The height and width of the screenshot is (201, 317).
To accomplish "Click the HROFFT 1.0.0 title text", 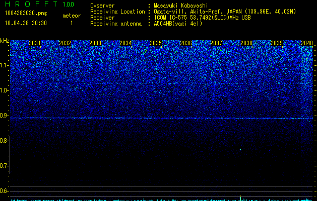I will point(39,4).
